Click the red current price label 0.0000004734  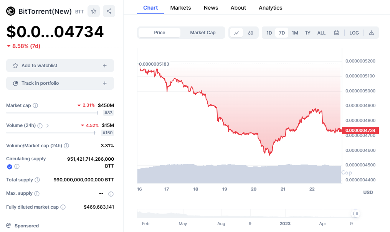click(360, 130)
